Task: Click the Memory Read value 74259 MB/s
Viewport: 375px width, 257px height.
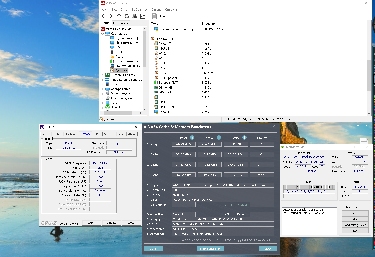Action: pos(184,144)
